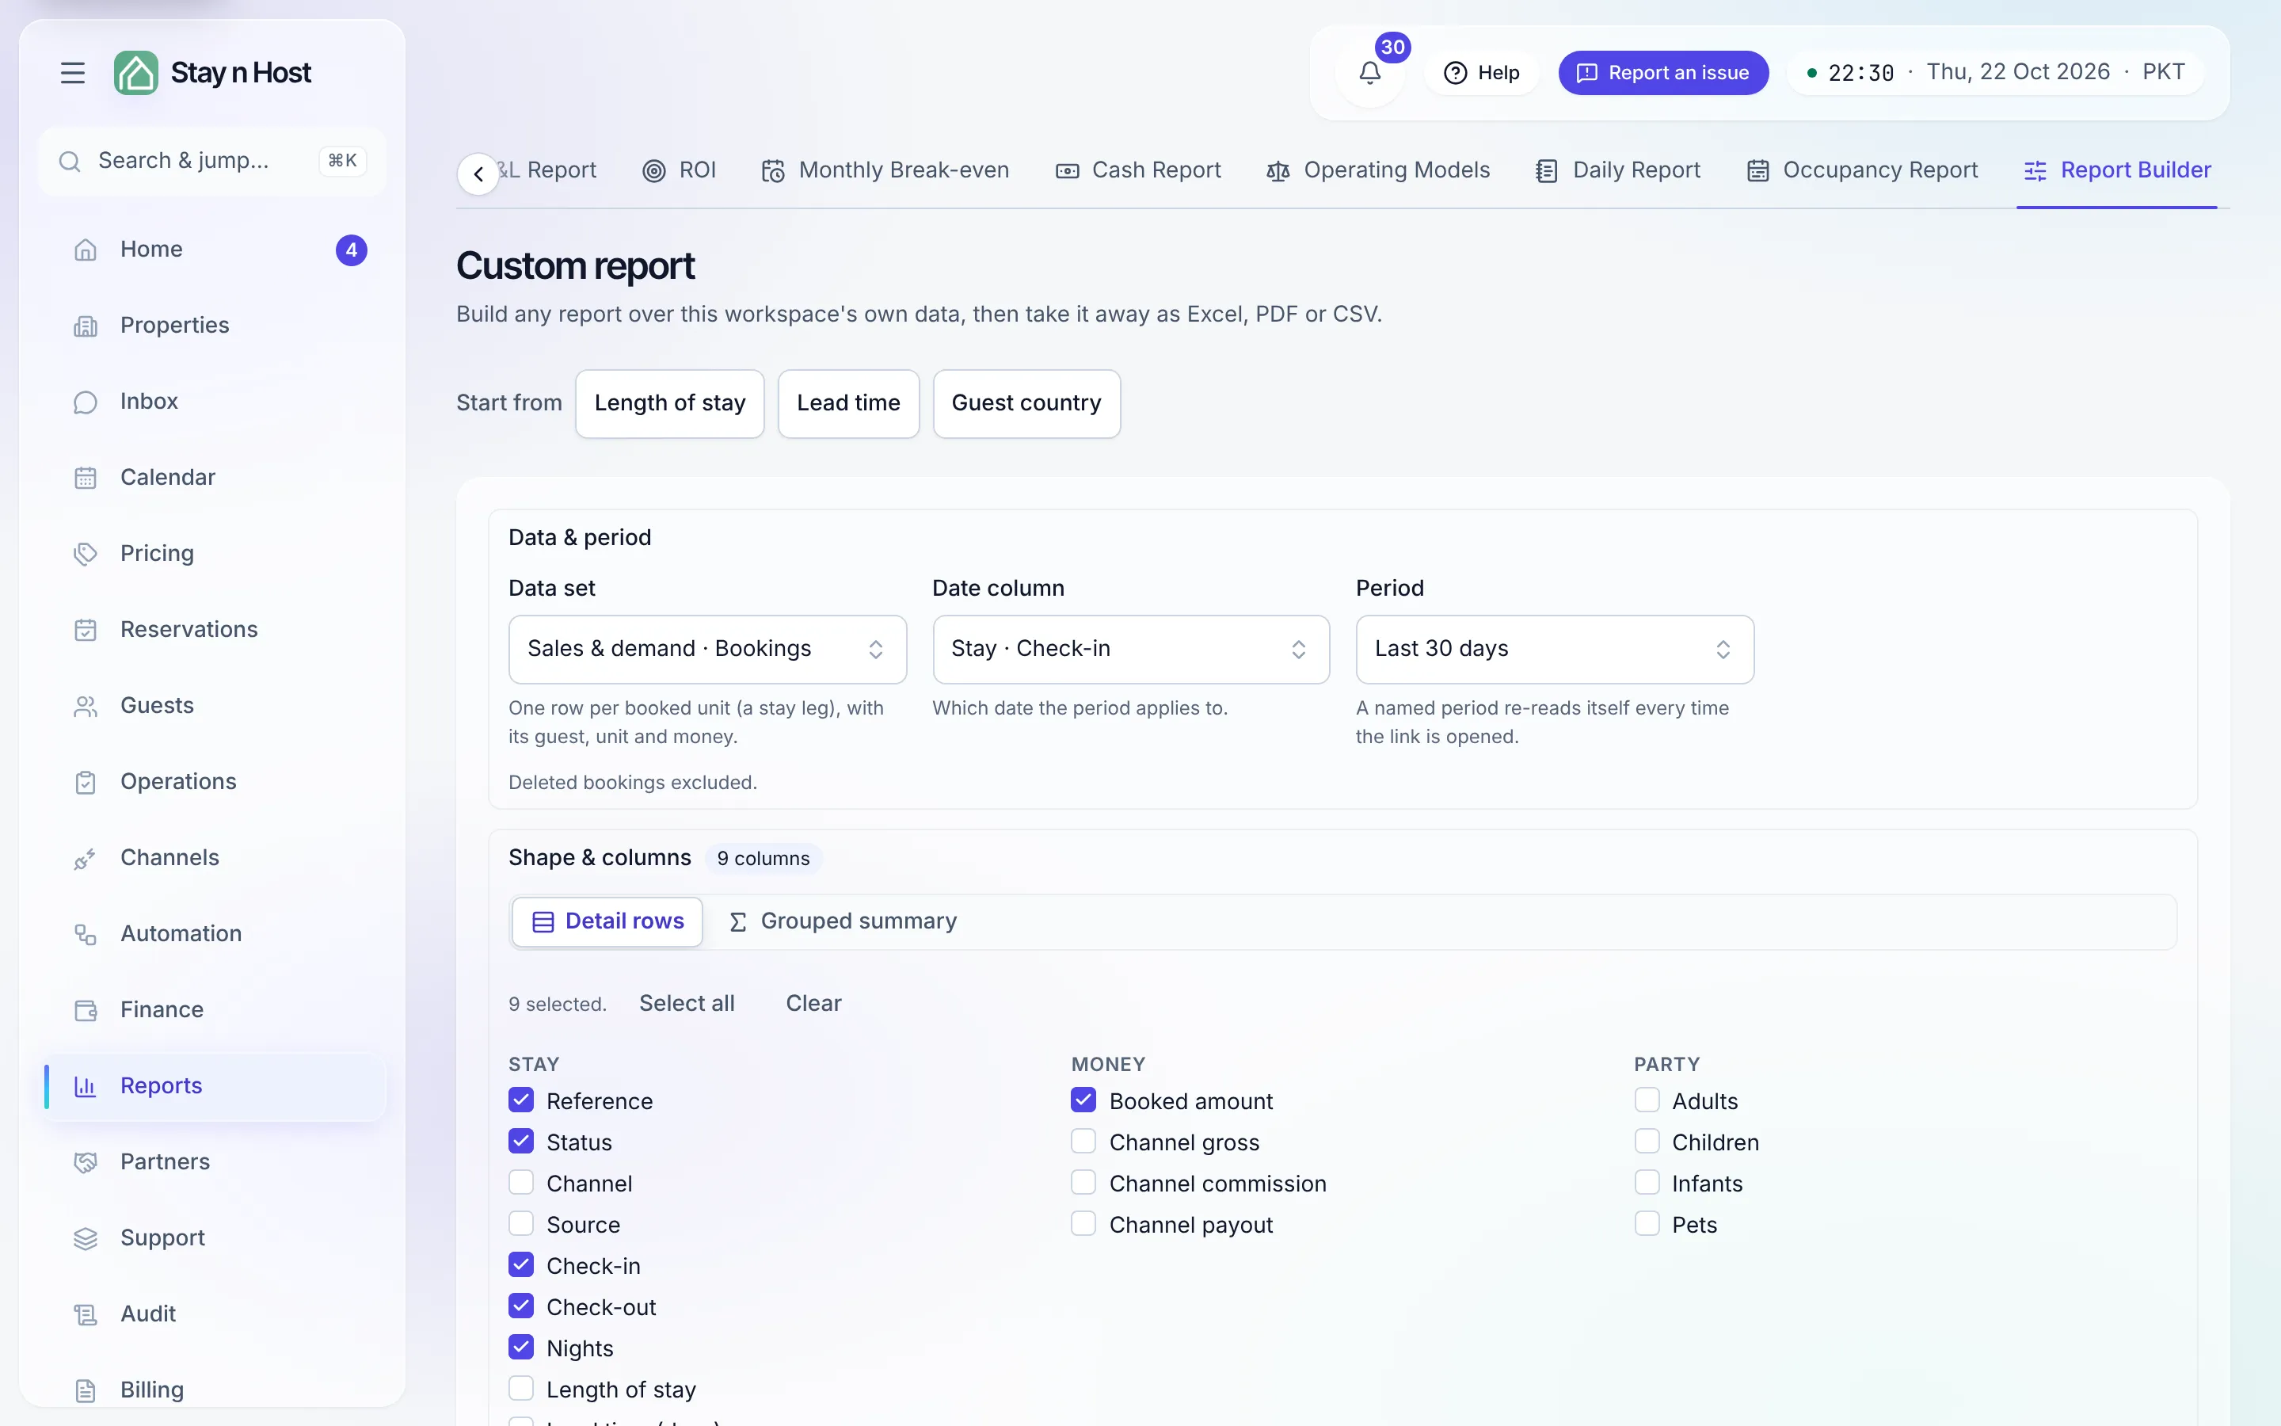The image size is (2281, 1426).
Task: Uncheck the Booked amount checkbox
Action: click(x=1084, y=1100)
